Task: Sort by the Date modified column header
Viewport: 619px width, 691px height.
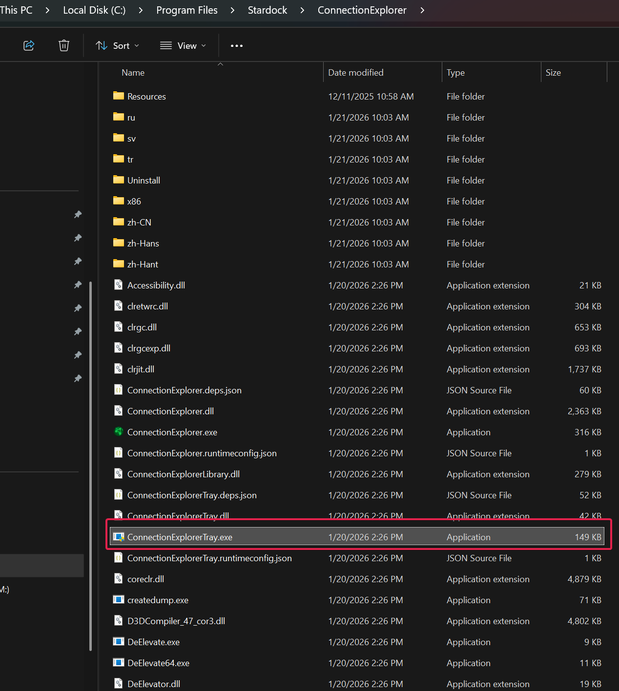Action: coord(356,73)
